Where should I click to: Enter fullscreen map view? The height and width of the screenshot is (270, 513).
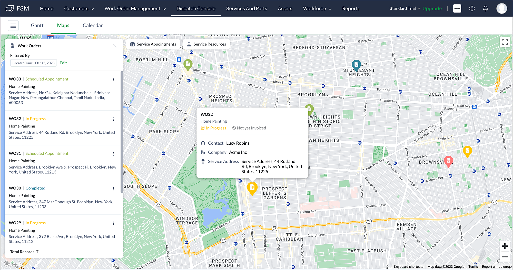505,42
